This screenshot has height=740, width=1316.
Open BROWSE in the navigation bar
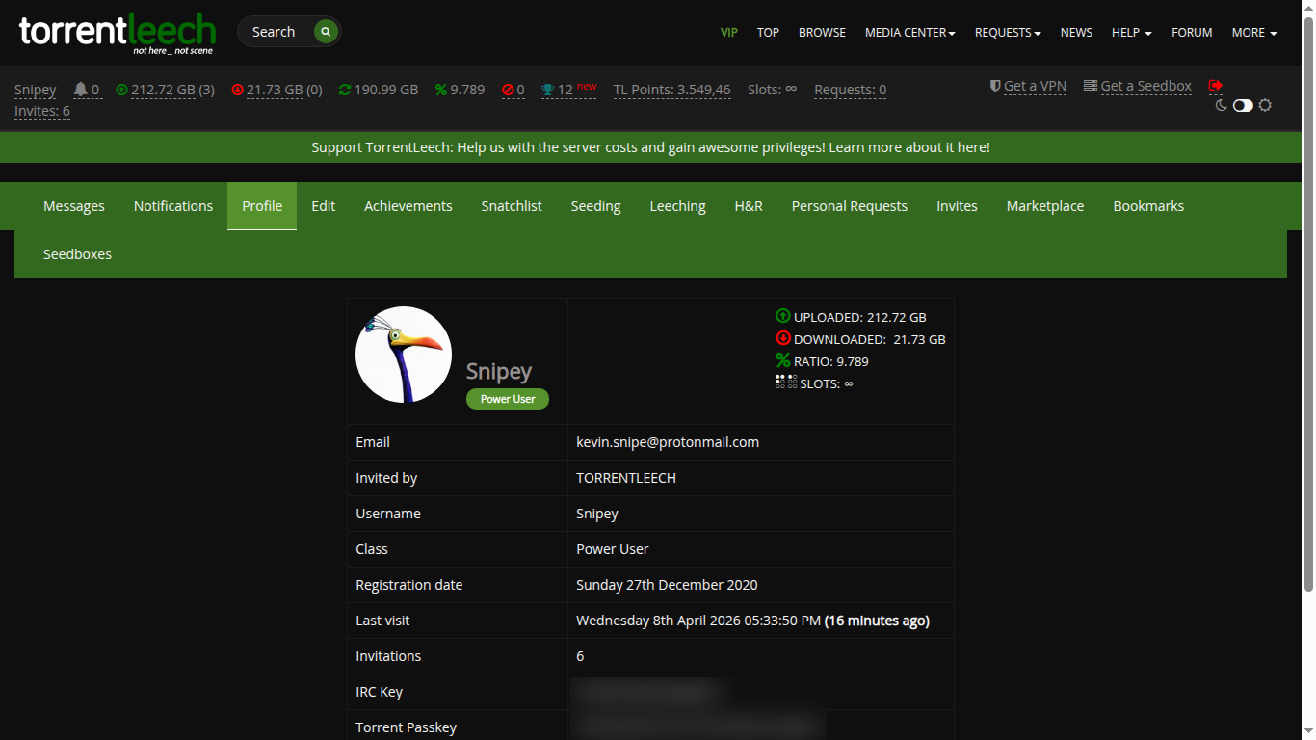[x=822, y=33]
